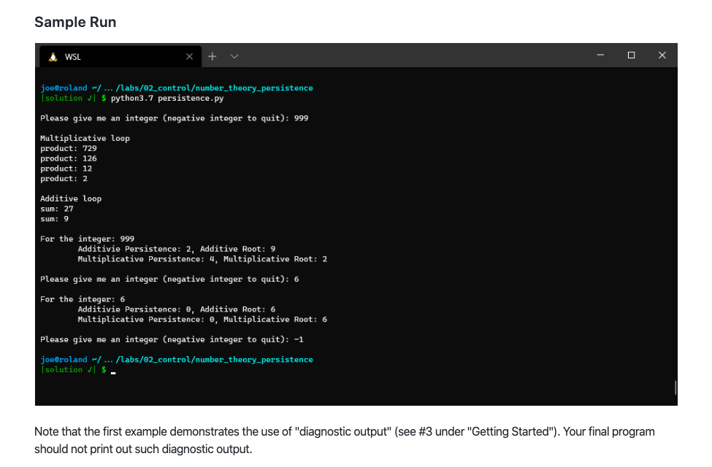Select the blinking cursor at the shell prompt

coord(112,371)
